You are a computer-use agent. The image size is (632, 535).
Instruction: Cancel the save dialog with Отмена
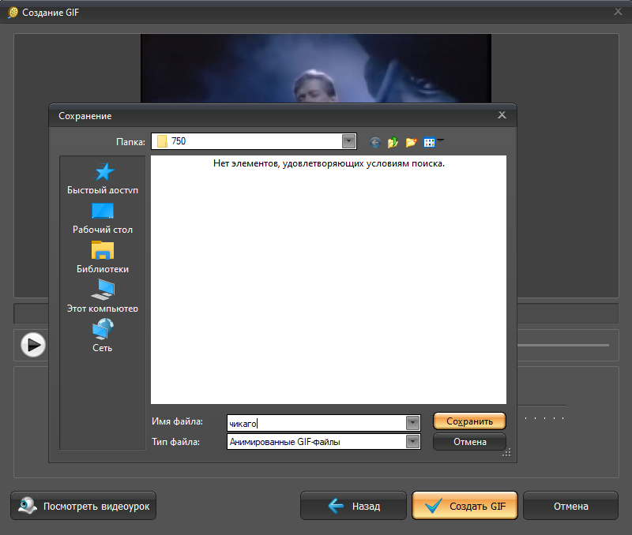[469, 442]
